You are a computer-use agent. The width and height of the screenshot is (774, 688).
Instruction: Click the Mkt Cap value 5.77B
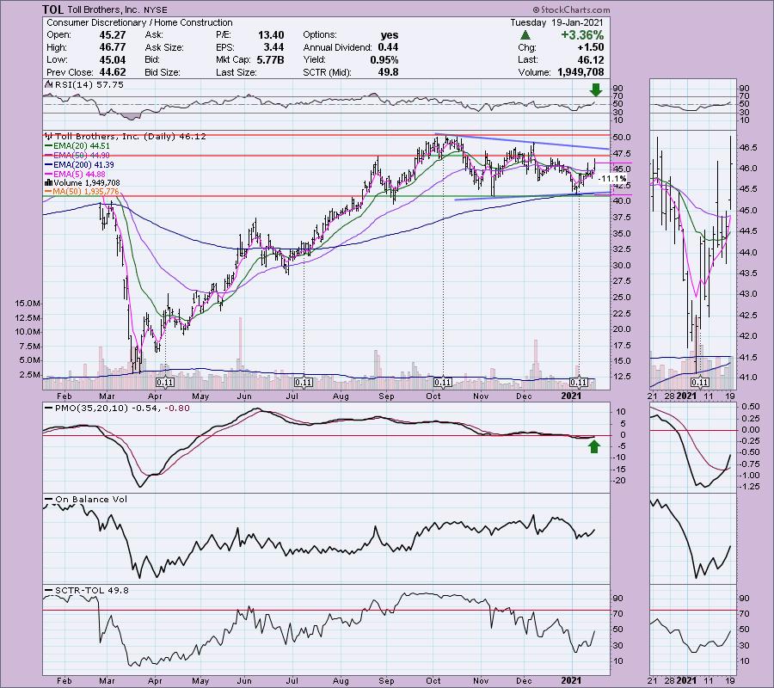[x=271, y=59]
